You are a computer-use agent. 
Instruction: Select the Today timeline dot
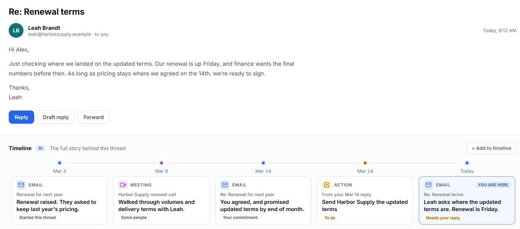tap(467, 163)
